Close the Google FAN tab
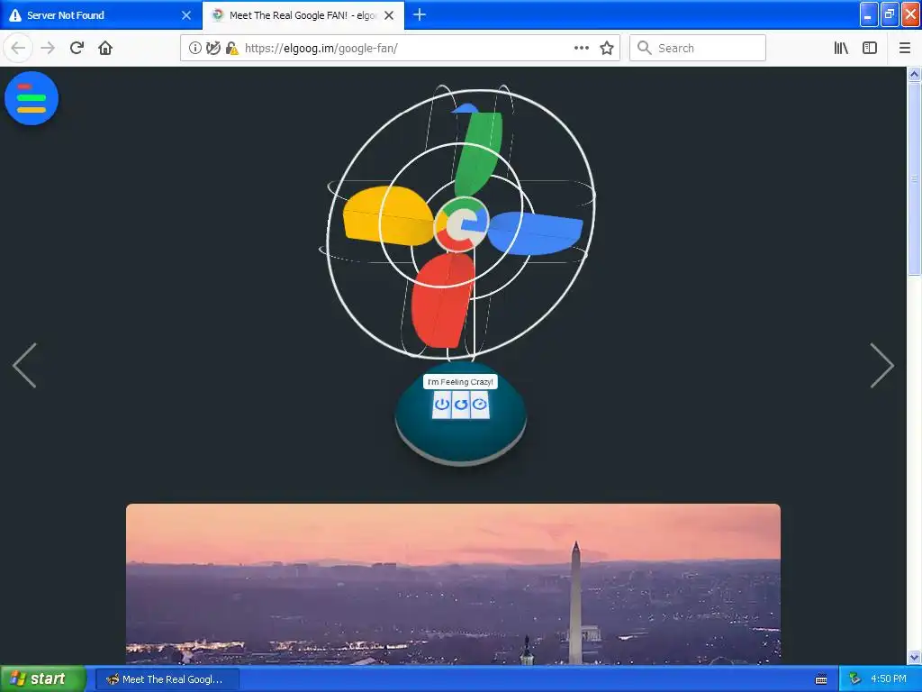 [389, 15]
